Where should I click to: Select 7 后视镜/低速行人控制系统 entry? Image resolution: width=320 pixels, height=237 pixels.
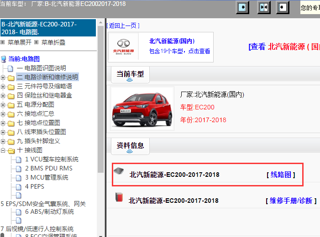click(37, 229)
